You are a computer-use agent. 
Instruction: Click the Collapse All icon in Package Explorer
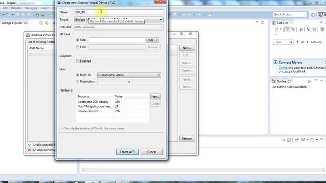(41, 23)
